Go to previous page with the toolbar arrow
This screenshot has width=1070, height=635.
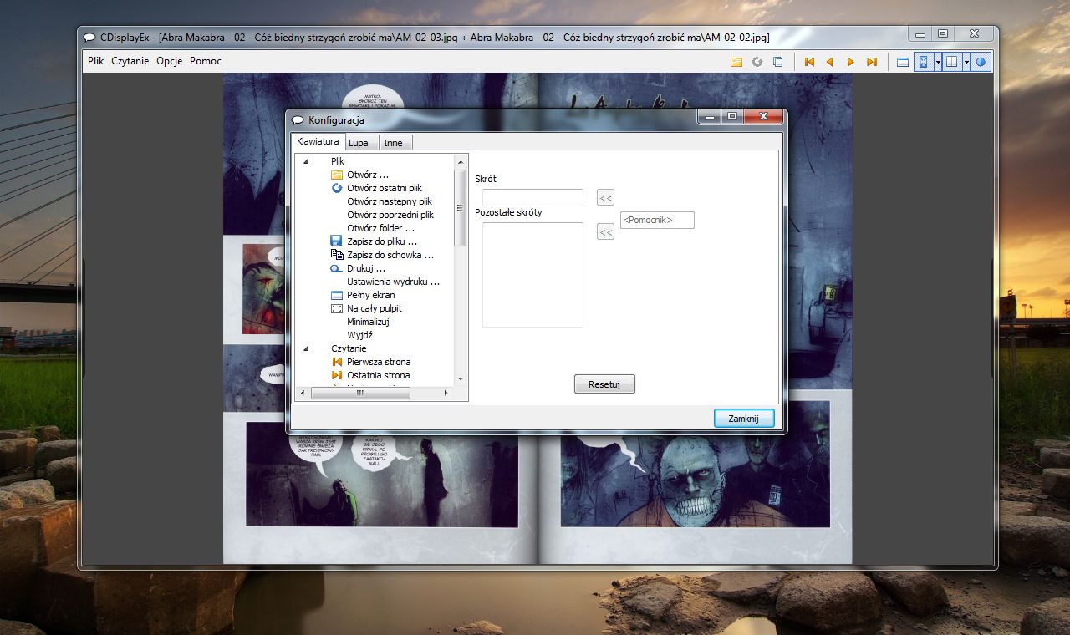click(x=830, y=62)
